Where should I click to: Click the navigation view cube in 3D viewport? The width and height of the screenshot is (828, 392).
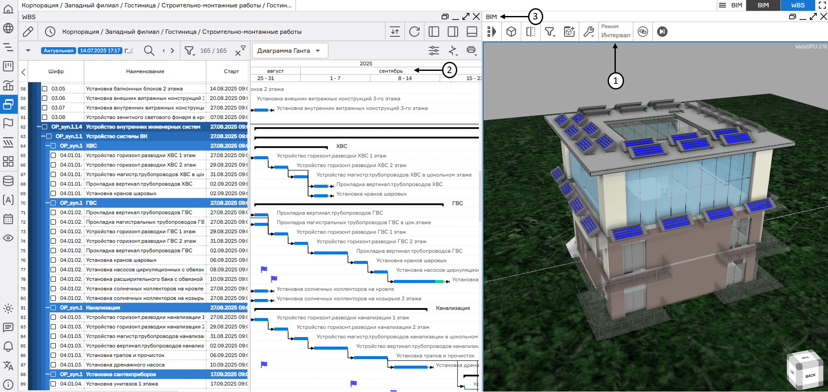pos(805,370)
